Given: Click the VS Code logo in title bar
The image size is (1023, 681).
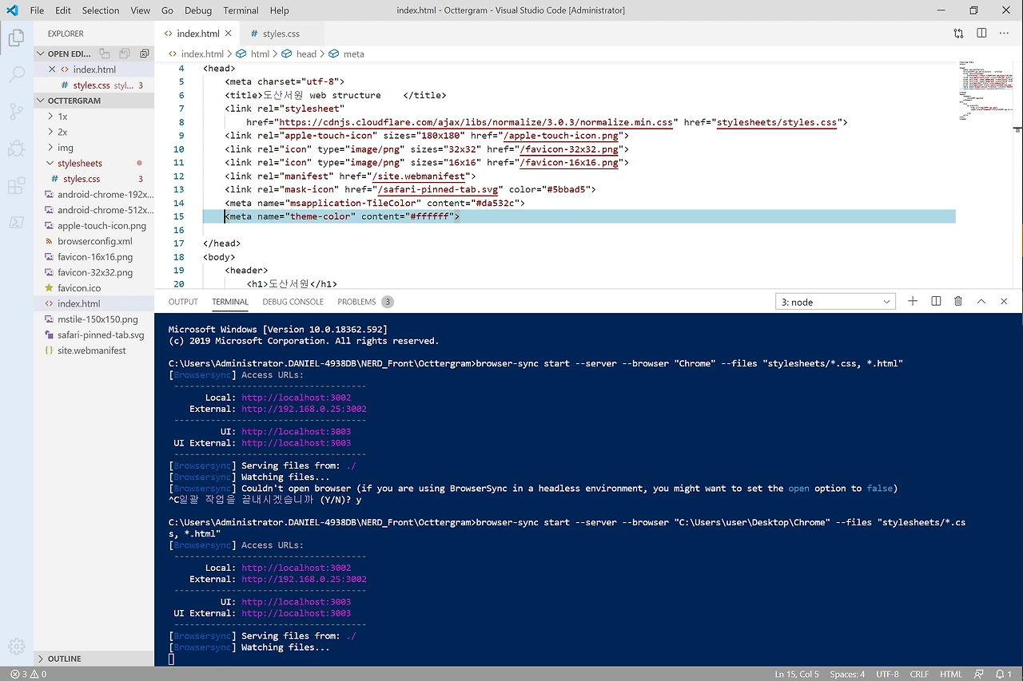Looking at the screenshot, I should click(x=12, y=10).
